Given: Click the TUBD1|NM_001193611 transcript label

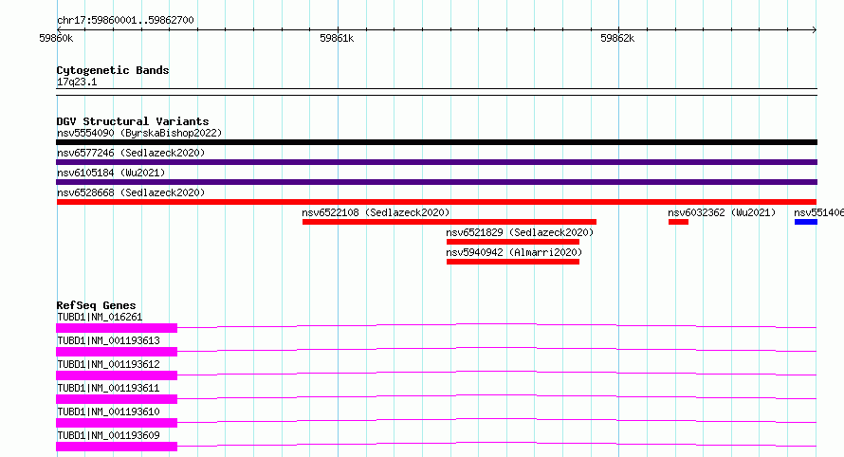Looking at the screenshot, I should click(x=108, y=388).
